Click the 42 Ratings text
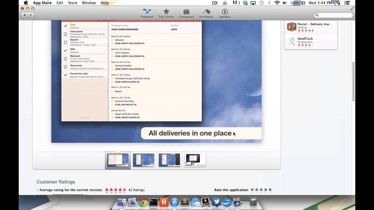This screenshot has height=210, width=374. pyautogui.click(x=136, y=190)
